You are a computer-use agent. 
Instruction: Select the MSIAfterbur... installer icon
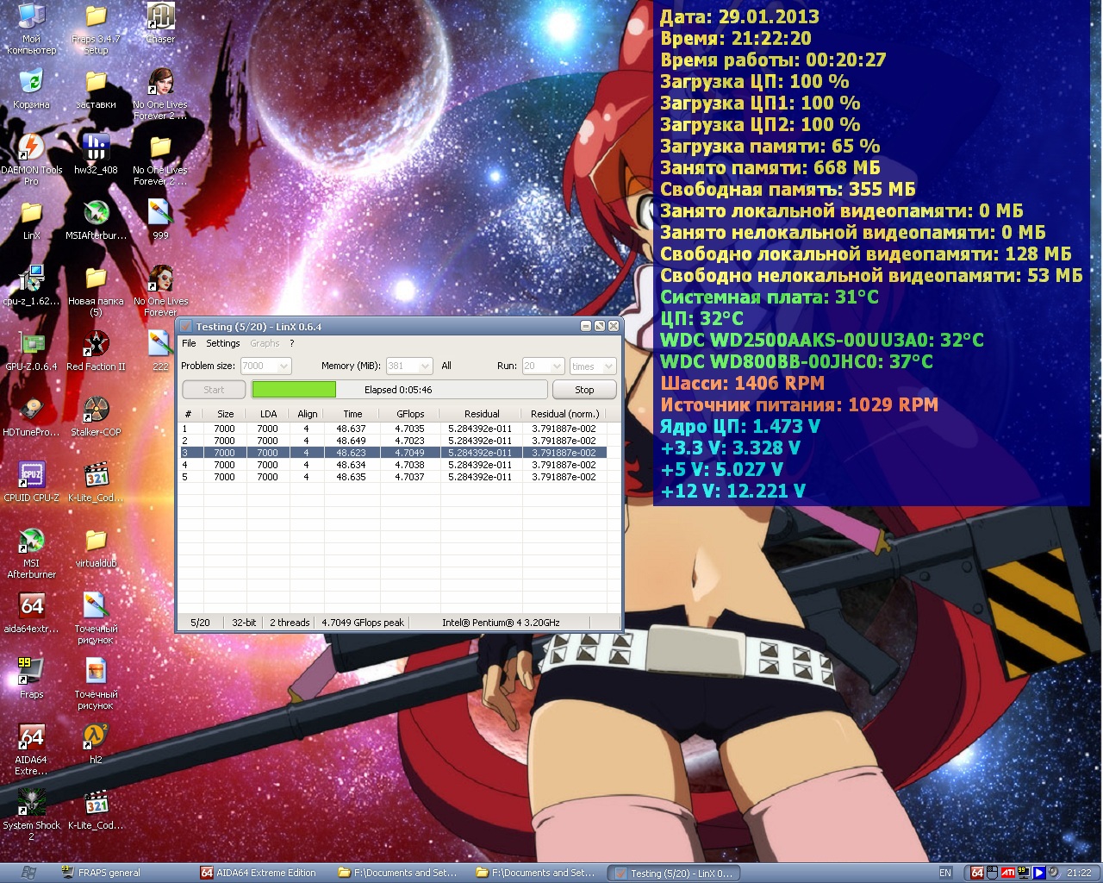tap(96, 220)
